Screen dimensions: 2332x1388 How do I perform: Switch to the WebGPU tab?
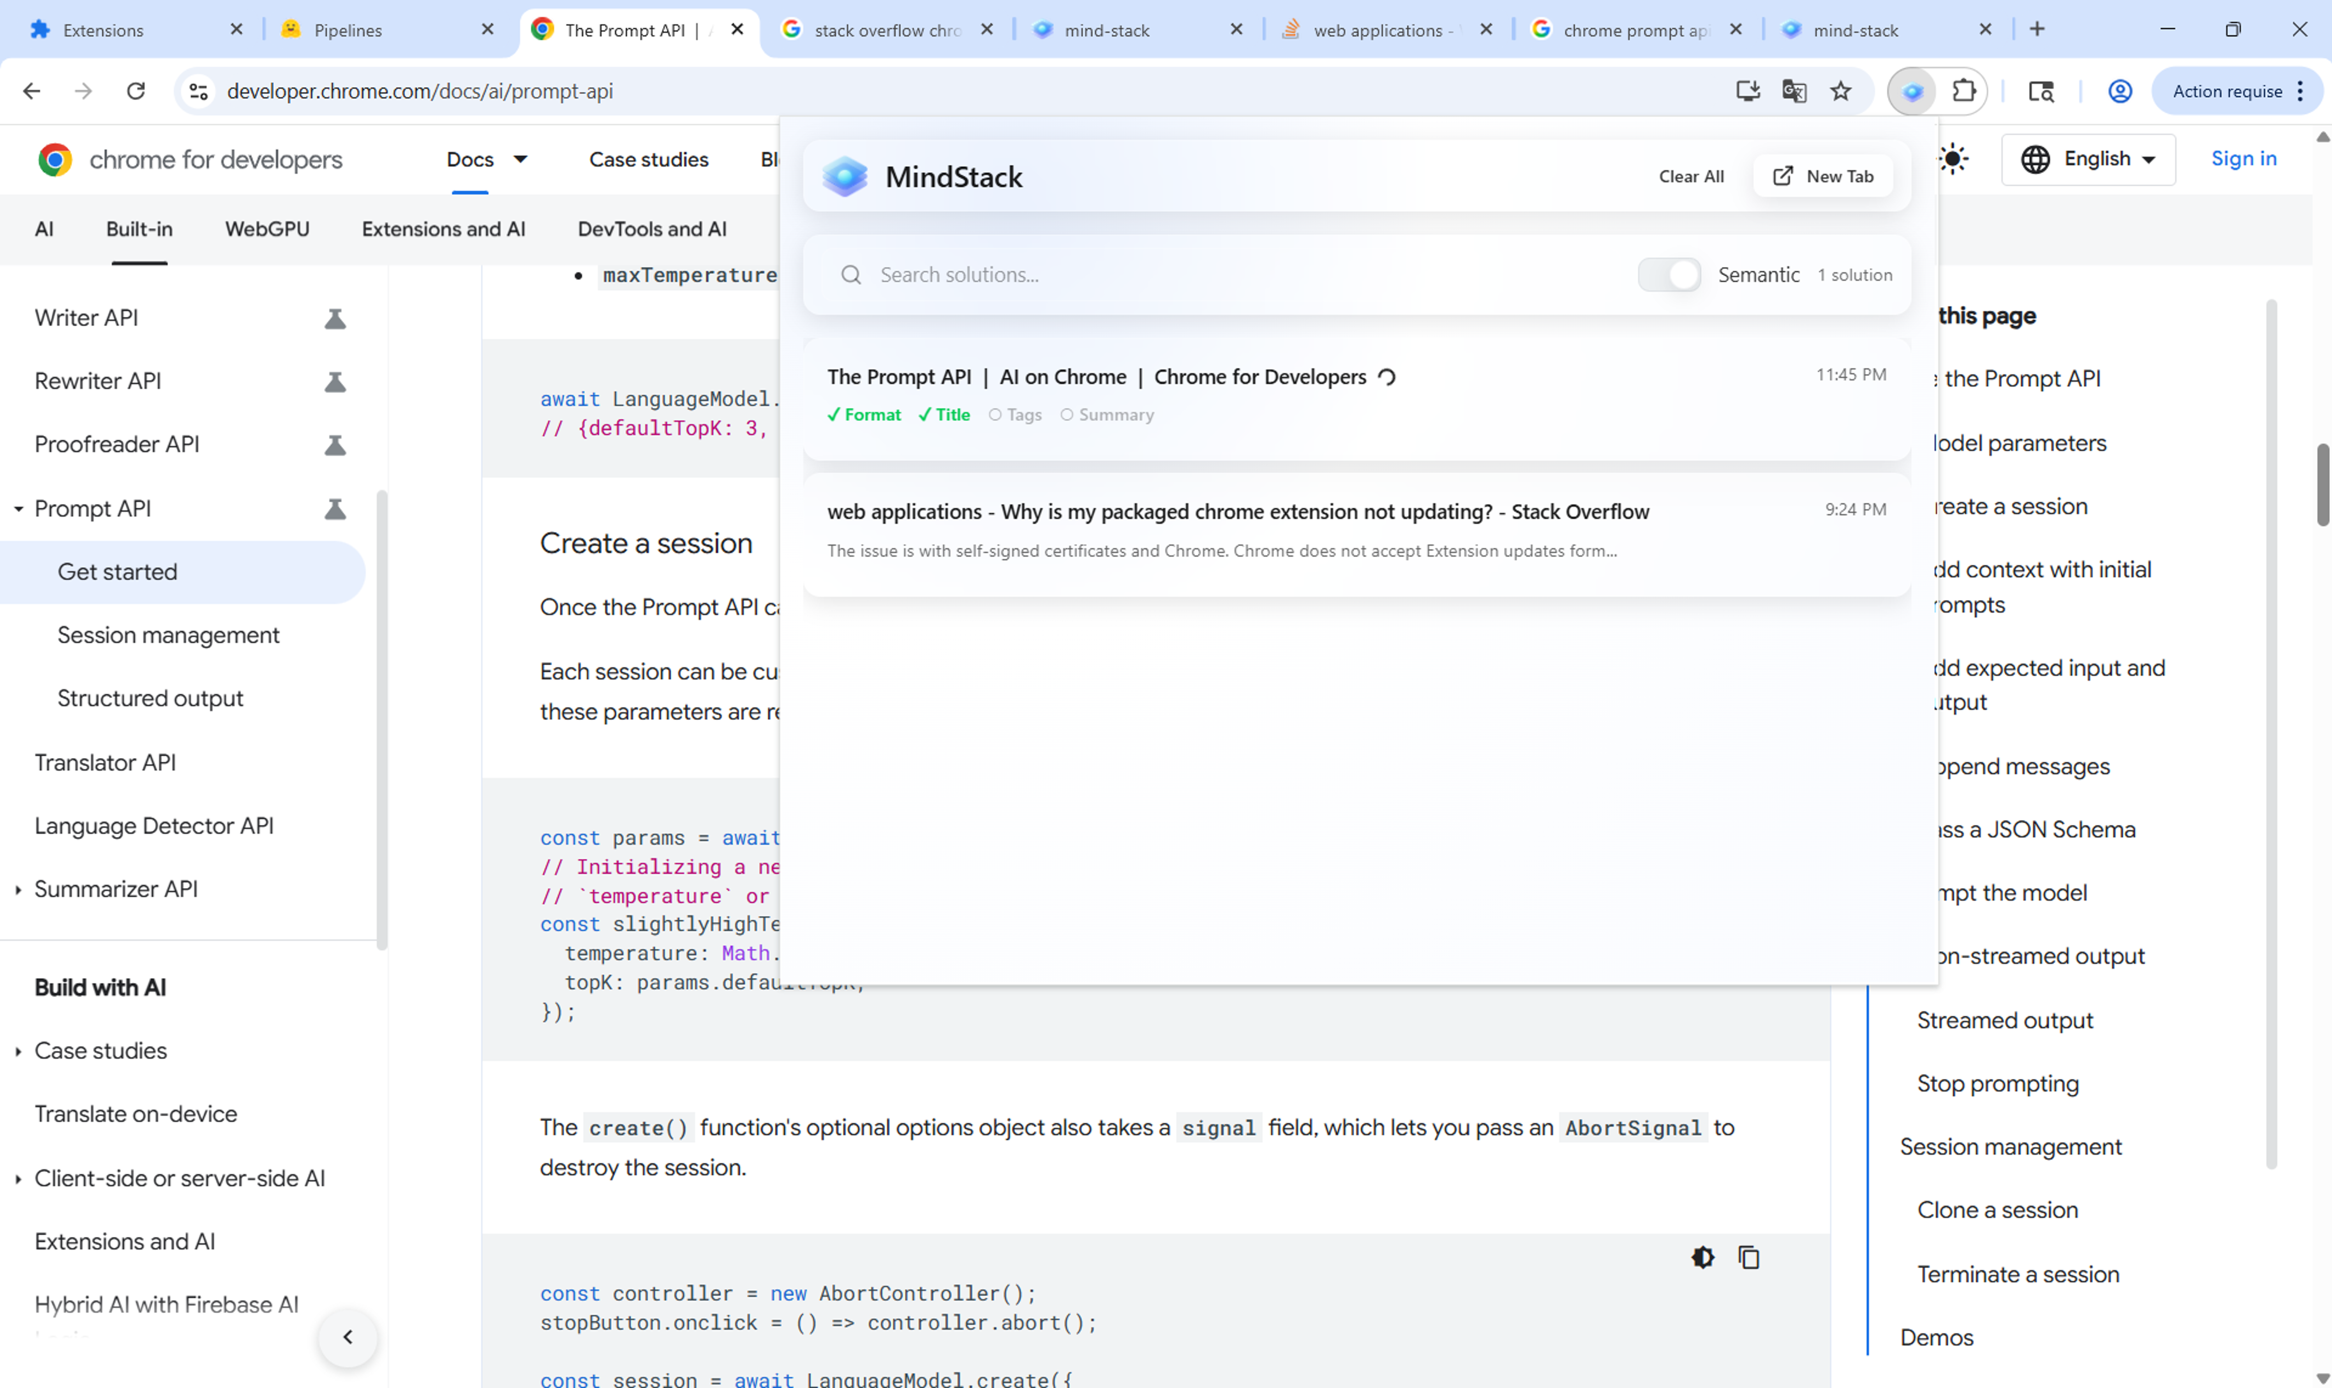click(x=266, y=229)
